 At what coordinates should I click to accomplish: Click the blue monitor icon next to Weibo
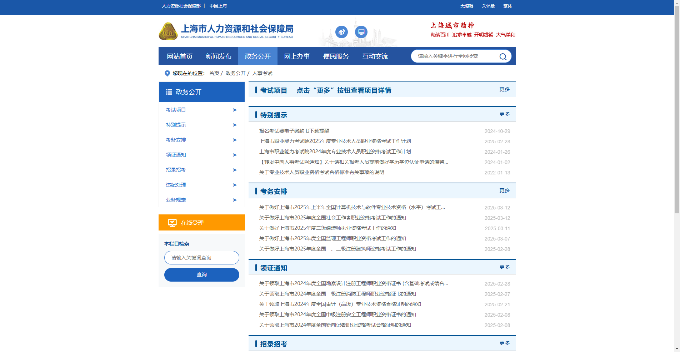coord(361,32)
